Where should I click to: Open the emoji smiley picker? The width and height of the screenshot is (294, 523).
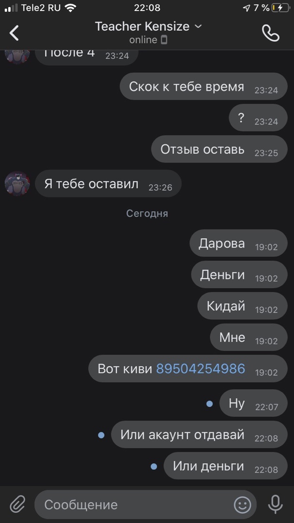tap(242, 505)
